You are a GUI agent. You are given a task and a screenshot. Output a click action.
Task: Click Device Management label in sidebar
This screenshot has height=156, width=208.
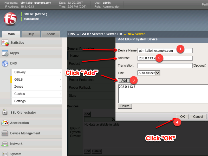point(25,133)
